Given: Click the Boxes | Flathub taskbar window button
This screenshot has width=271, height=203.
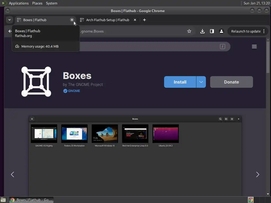Looking at the screenshot, I should [31, 200].
